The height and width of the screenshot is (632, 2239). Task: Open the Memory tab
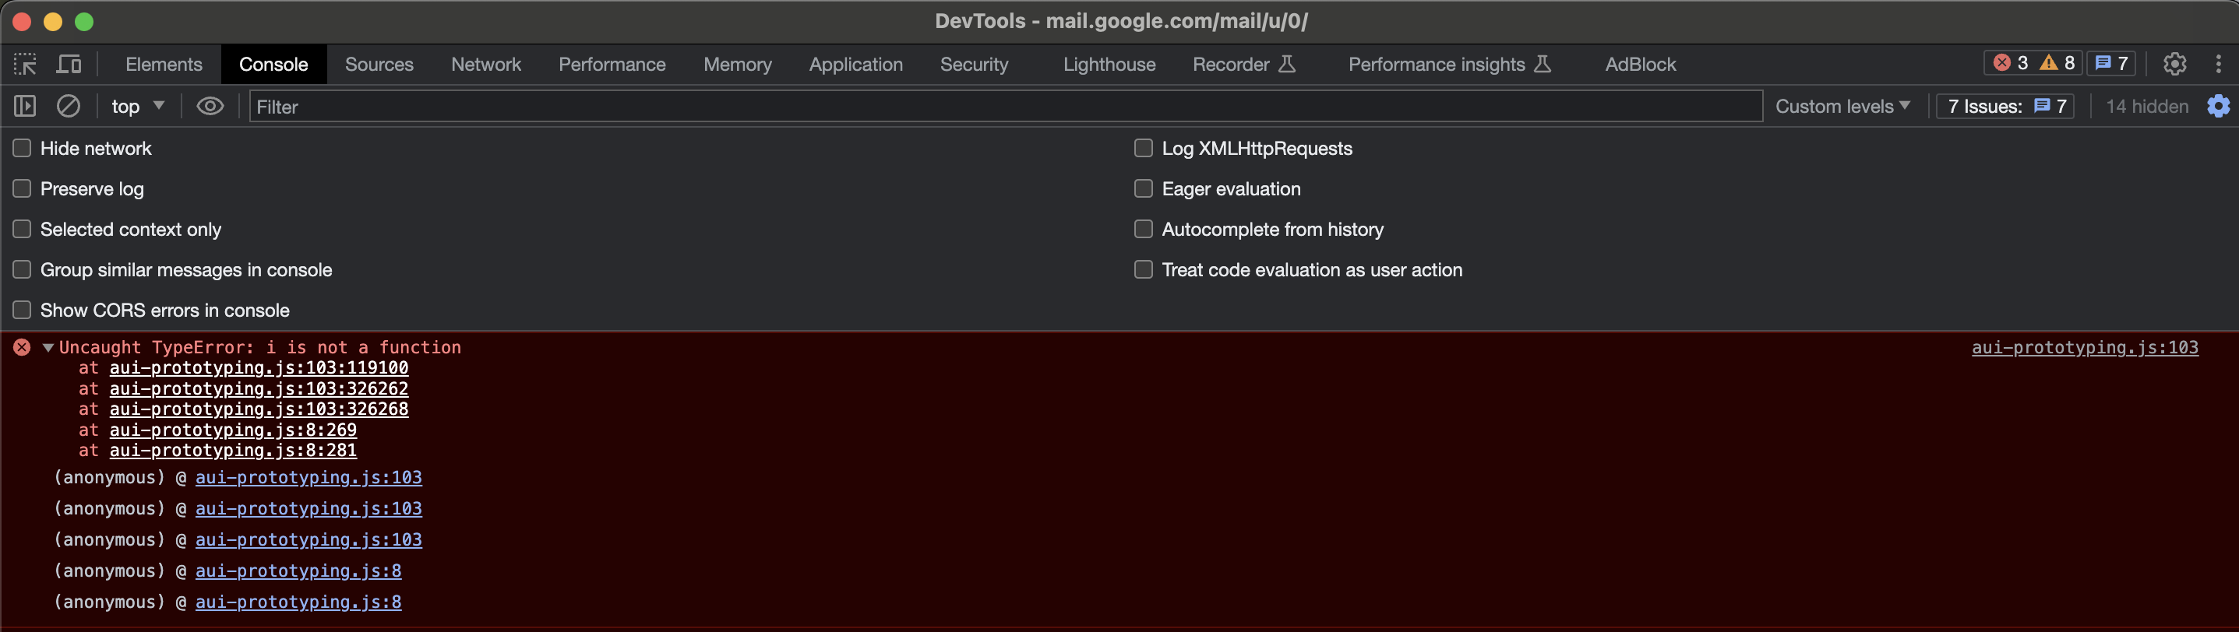click(x=737, y=65)
